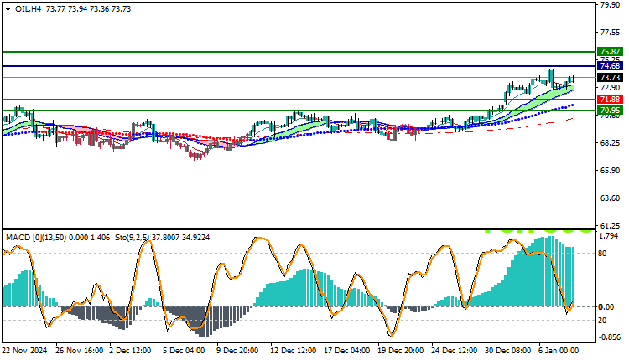The width and height of the screenshot is (629, 360).
Task: Click the -0.856 indicator scale value
Action: (x=610, y=337)
